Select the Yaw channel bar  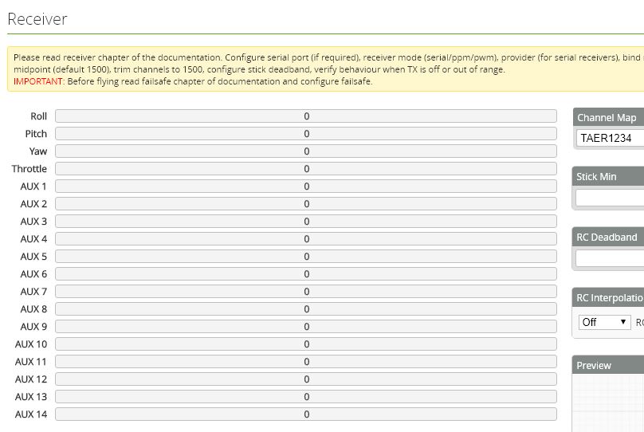[306, 151]
